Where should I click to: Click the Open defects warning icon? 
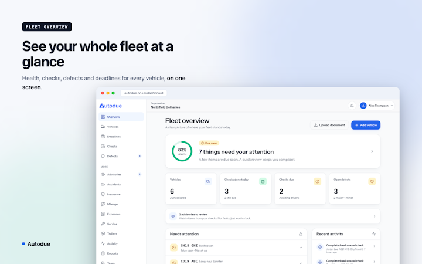[x=372, y=181]
